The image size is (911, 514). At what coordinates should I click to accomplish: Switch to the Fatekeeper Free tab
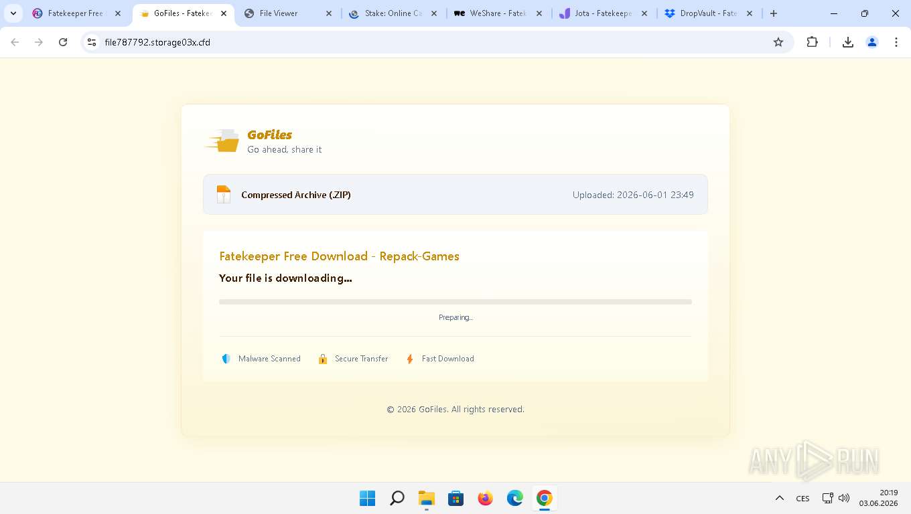coord(77,13)
